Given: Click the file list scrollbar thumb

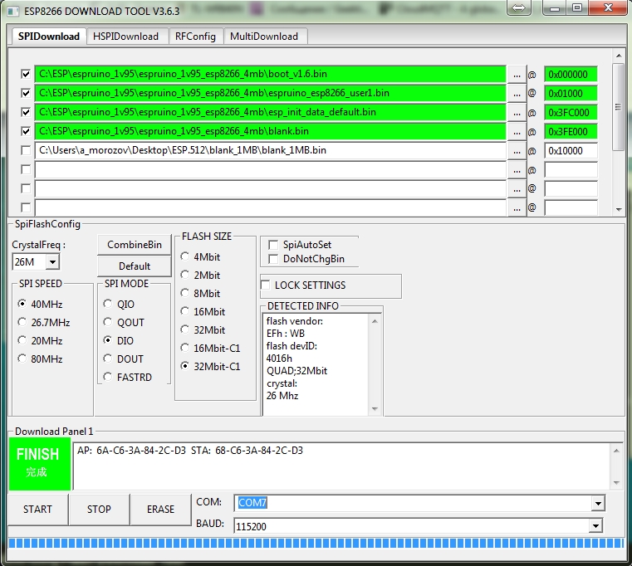Looking at the screenshot, I should (619, 107).
